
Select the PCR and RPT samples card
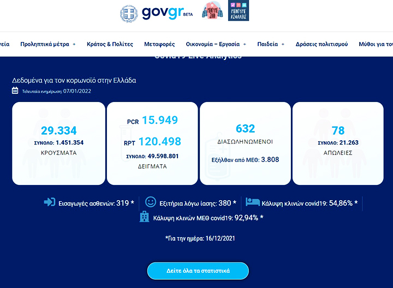151,143
